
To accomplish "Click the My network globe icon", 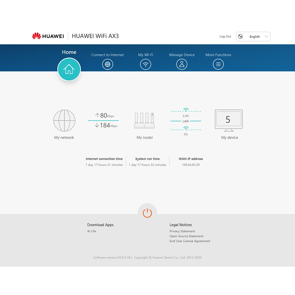I will pyautogui.click(x=64, y=121).
